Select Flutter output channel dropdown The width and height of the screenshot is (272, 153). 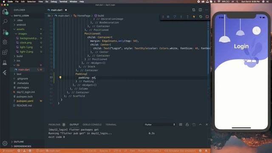[x=160, y=125]
